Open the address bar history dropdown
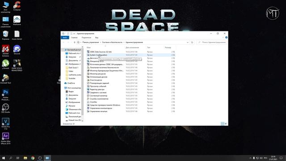This screenshot has height=161, width=286. 188,42
